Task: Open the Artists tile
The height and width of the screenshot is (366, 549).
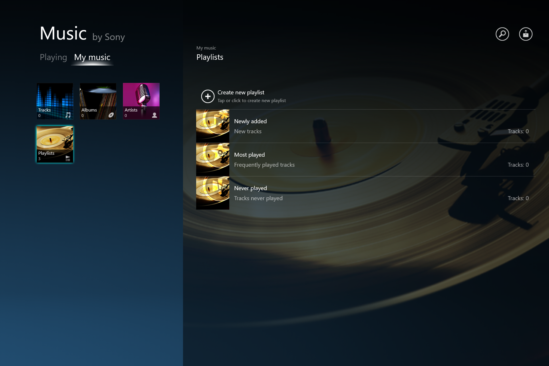Action: [141, 101]
